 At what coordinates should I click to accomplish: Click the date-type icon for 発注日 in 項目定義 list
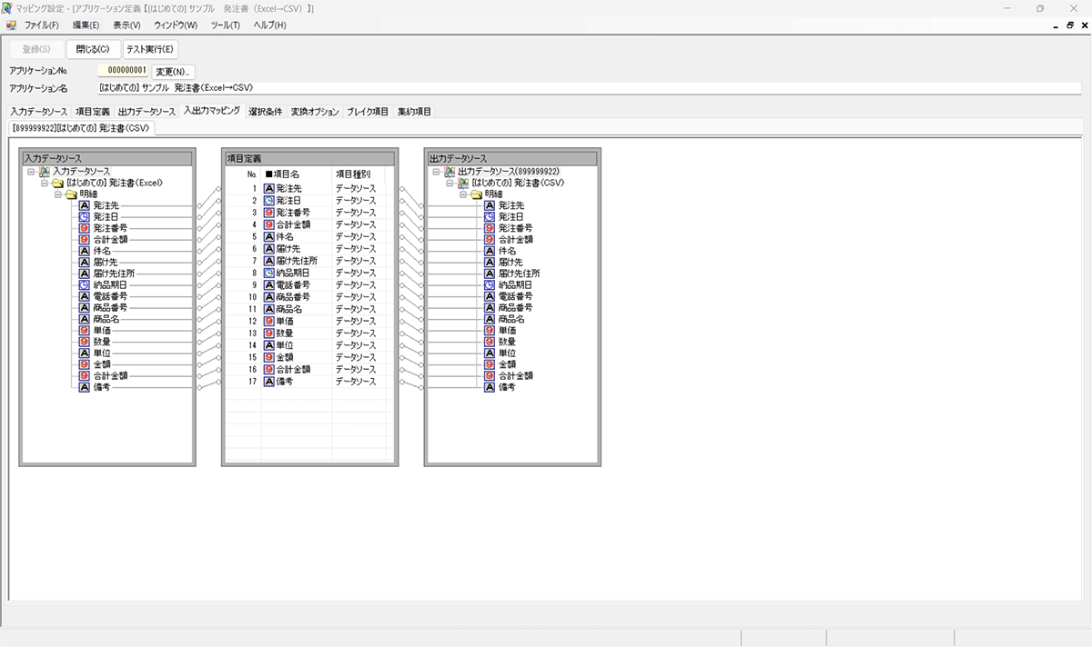point(269,200)
